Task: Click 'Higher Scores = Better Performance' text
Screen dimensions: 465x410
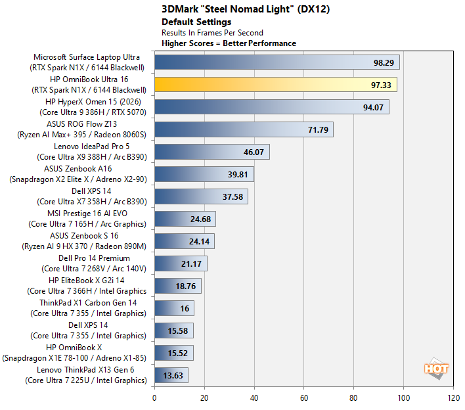Action: (229, 43)
